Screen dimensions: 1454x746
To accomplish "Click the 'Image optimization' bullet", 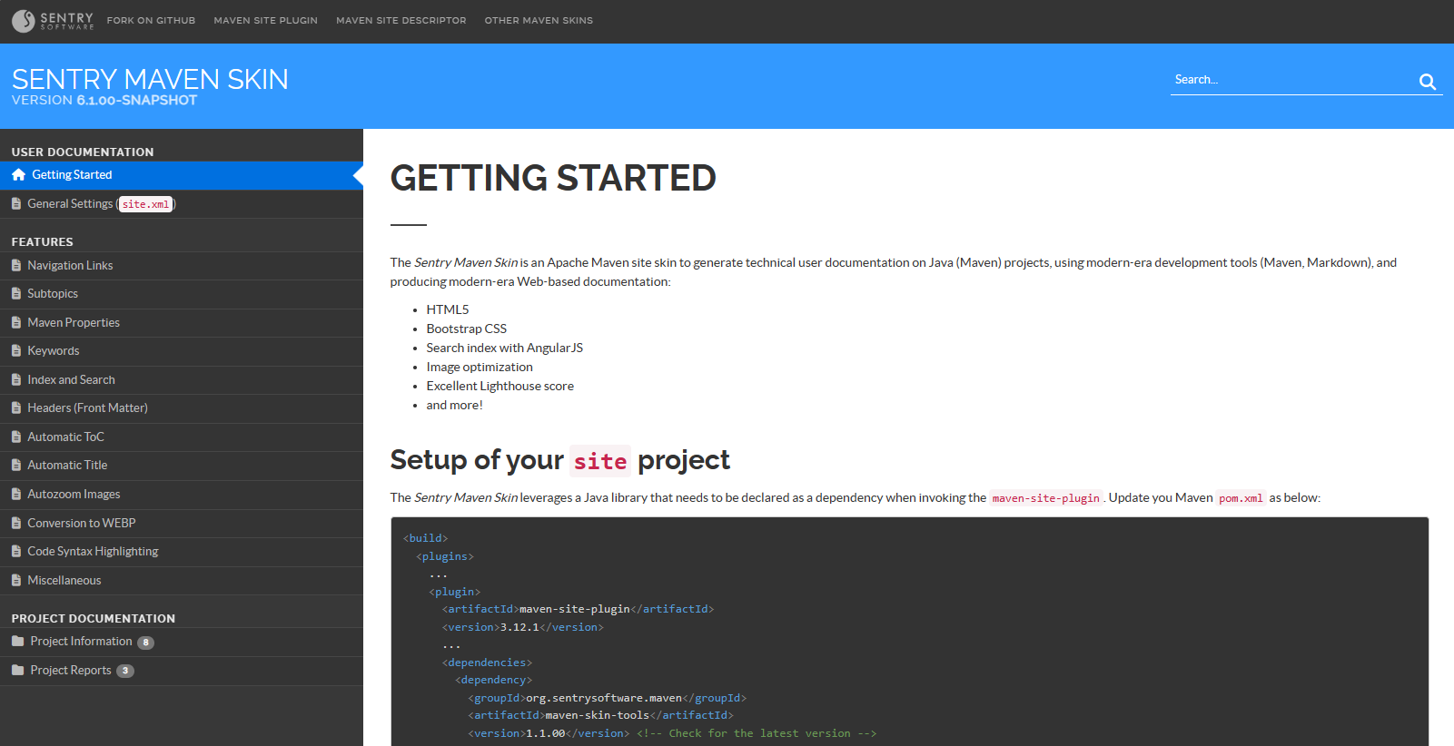I will (480, 368).
